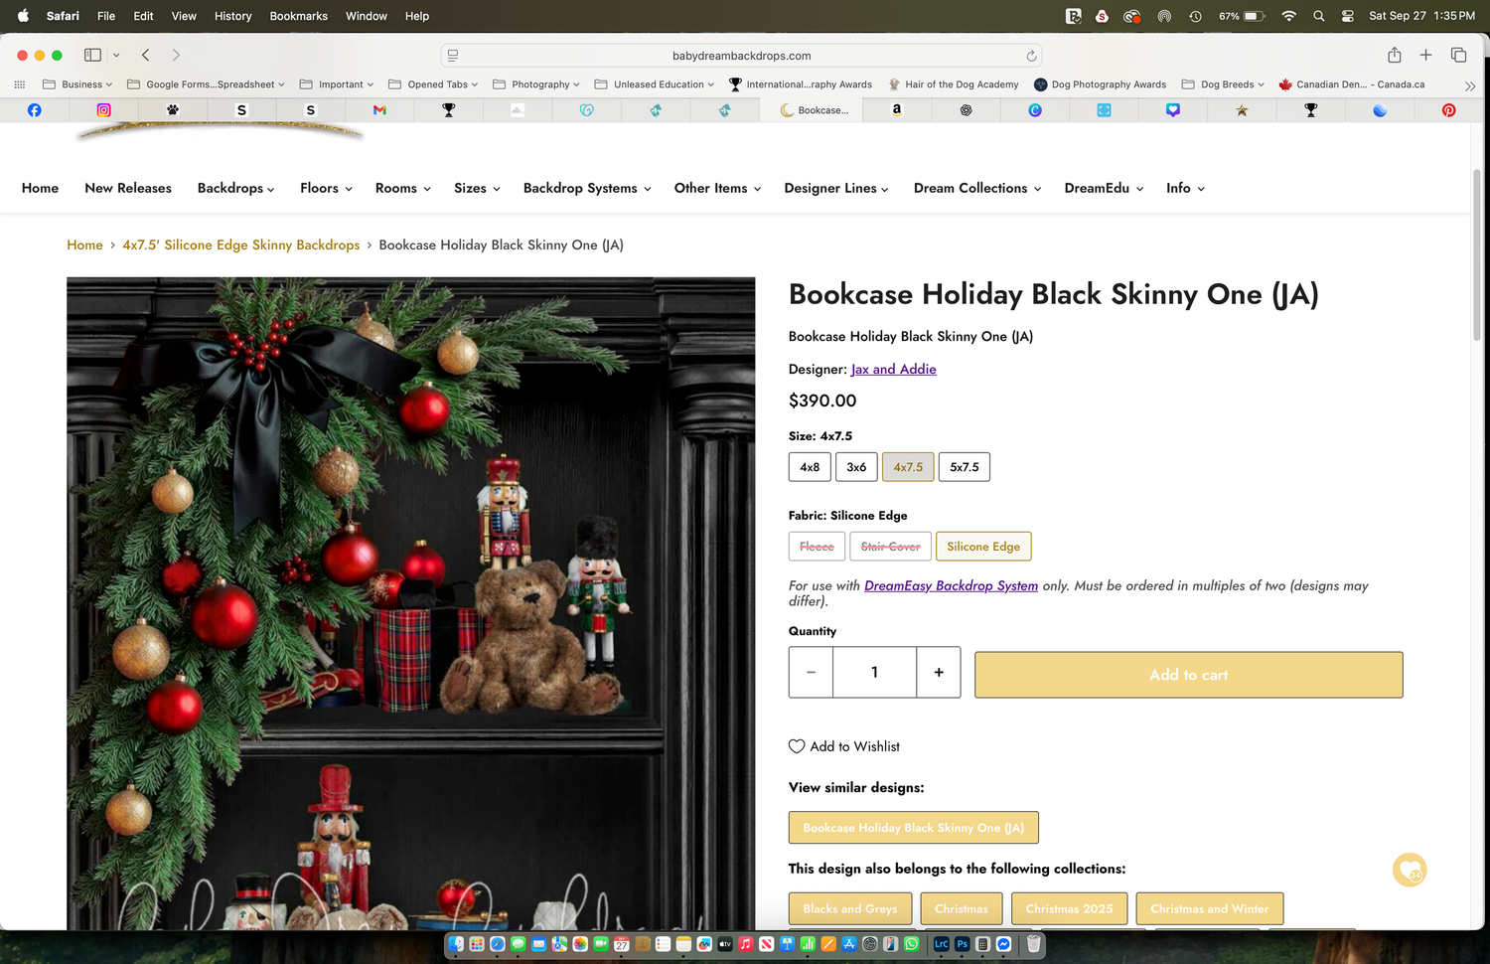
Task: Open the Safari History menu
Action: 233,16
